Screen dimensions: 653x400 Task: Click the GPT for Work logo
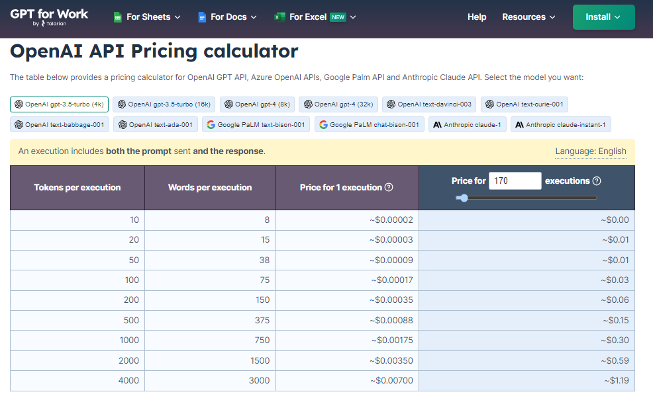49,17
